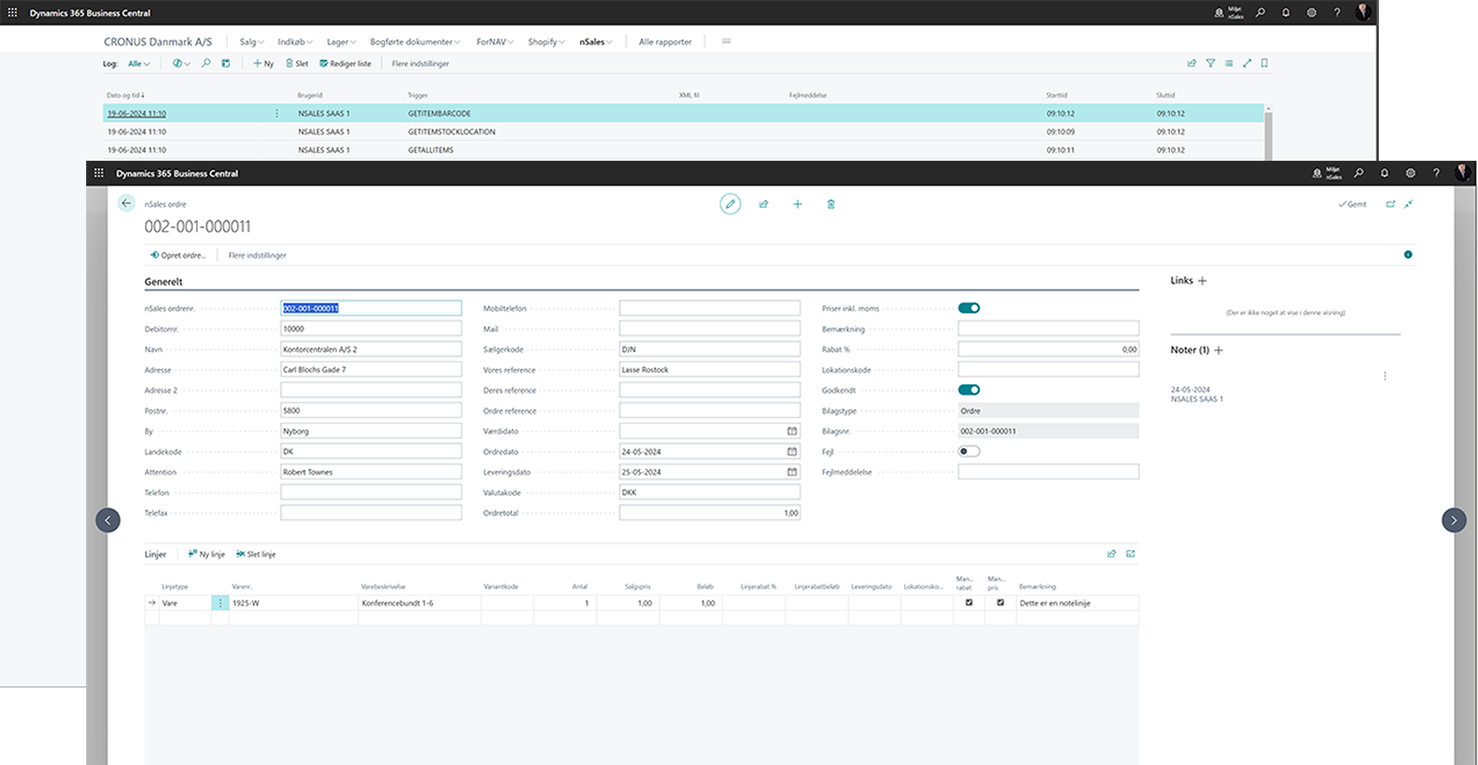Image resolution: width=1478 pixels, height=765 pixels.
Task: Click Slet linje in Linjer section
Action: [x=256, y=554]
